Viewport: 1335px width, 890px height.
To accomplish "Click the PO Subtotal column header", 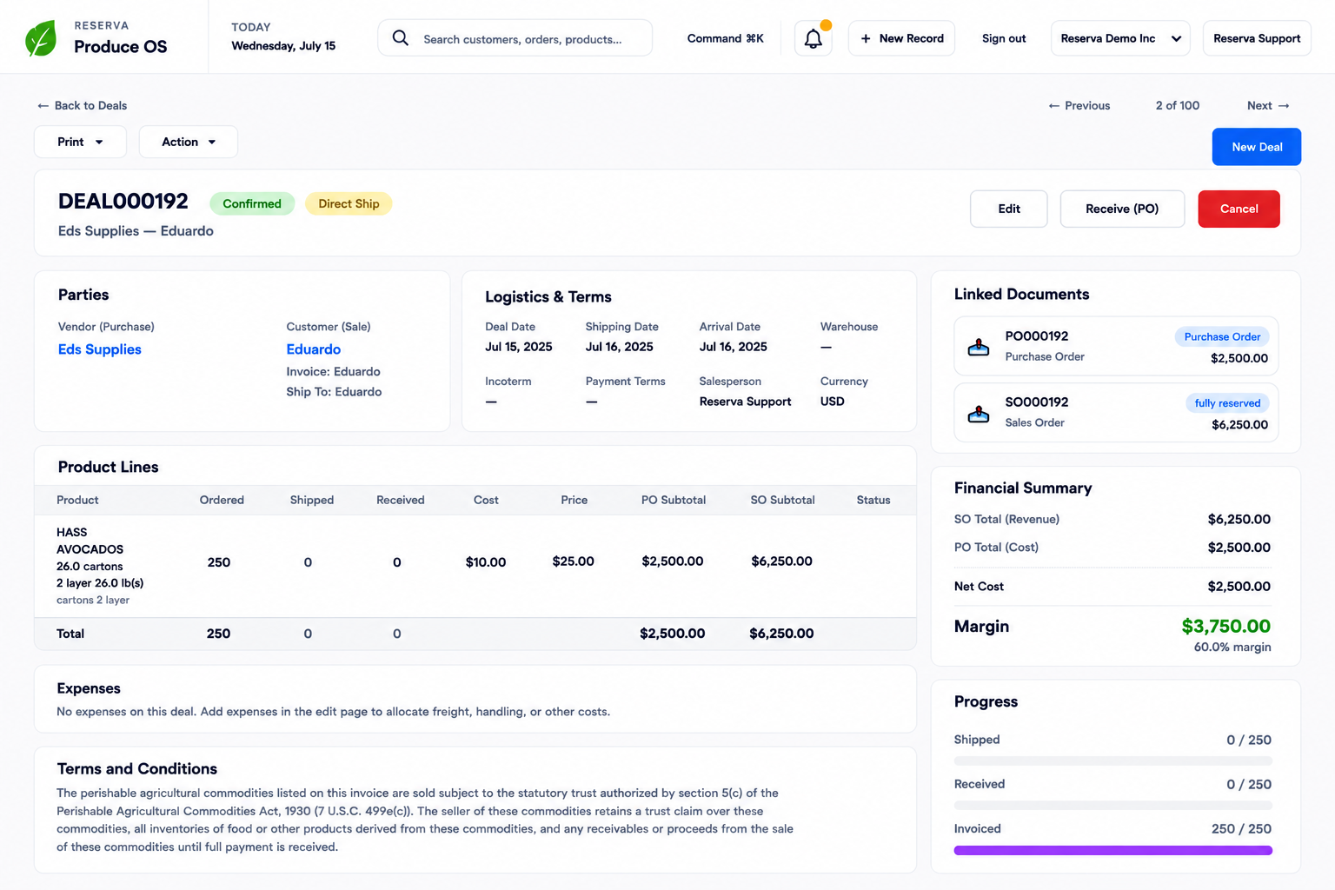I will [673, 500].
